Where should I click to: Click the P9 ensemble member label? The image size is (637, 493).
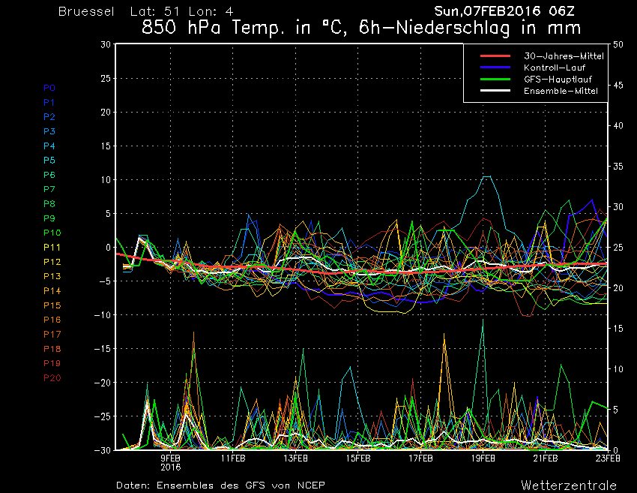(49, 218)
